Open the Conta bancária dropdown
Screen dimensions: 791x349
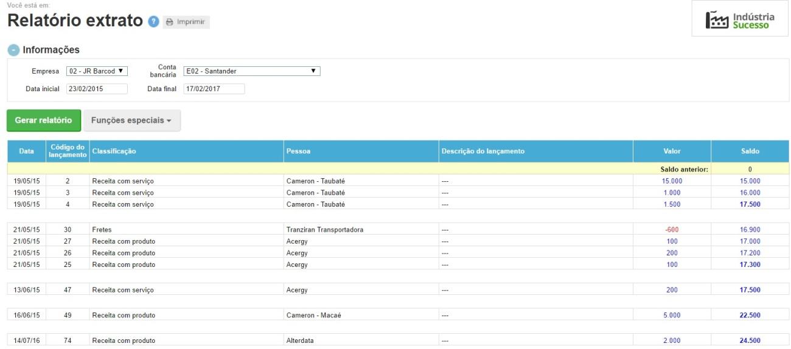(251, 71)
